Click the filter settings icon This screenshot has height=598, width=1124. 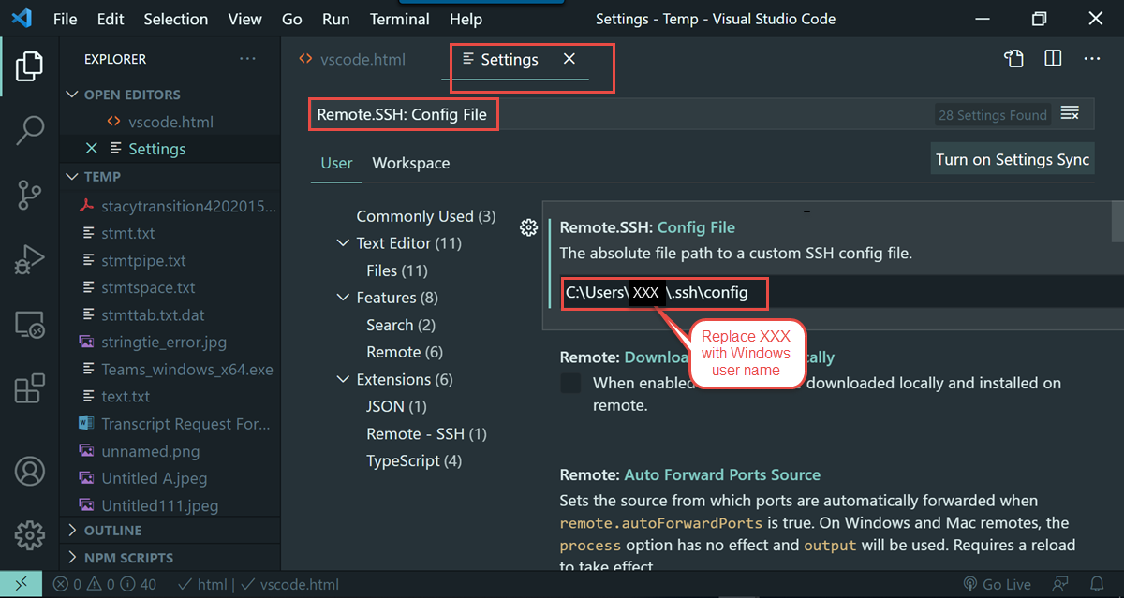[1069, 113]
